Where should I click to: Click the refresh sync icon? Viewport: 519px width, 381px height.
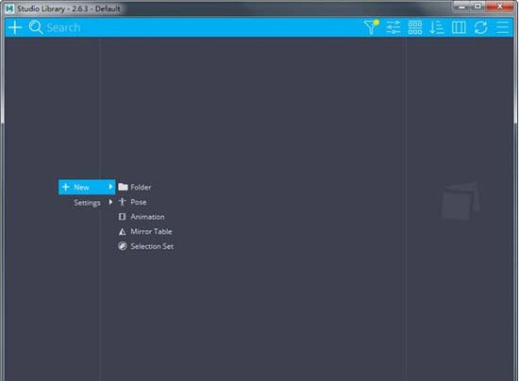pyautogui.click(x=480, y=27)
